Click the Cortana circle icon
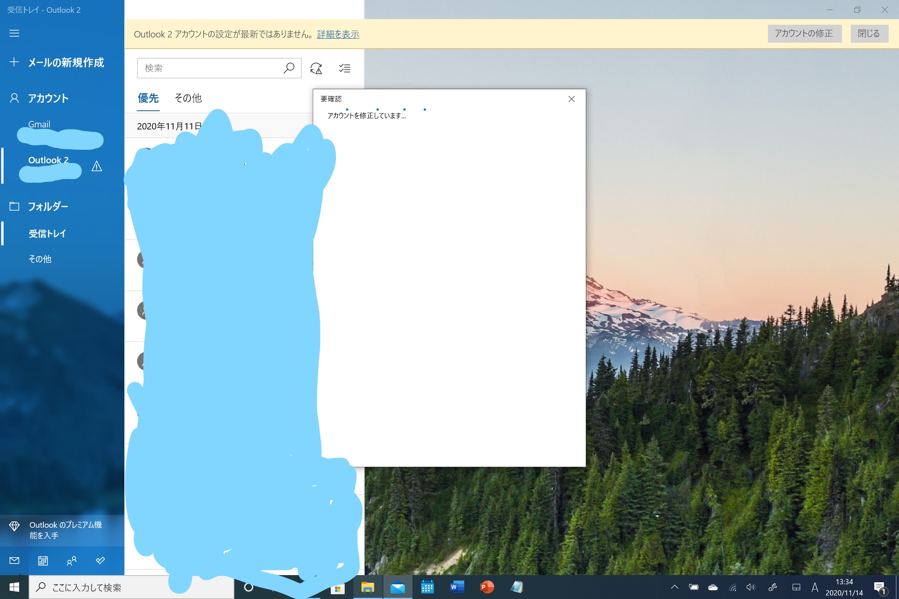This screenshot has width=899, height=599. pos(249,587)
